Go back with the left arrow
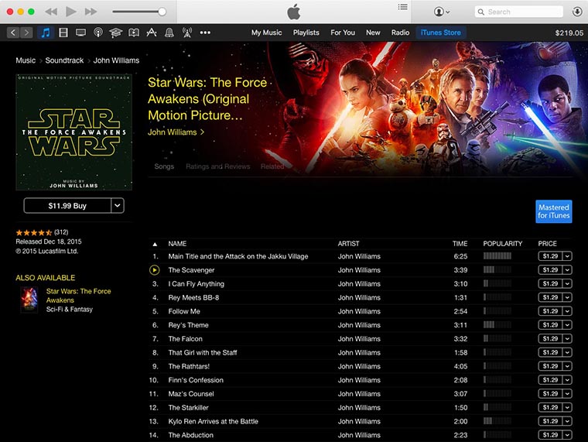 coord(13,33)
